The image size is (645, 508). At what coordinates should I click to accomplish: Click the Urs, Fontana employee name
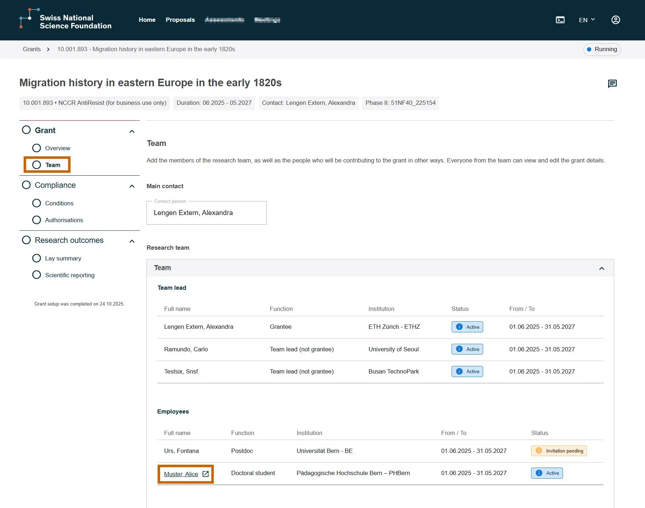coord(182,451)
